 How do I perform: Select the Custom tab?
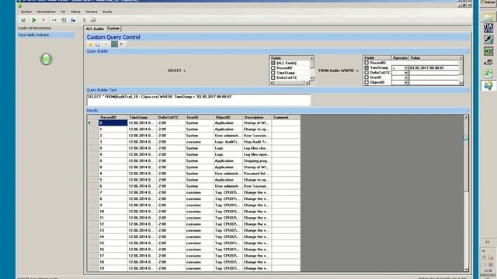pos(113,29)
